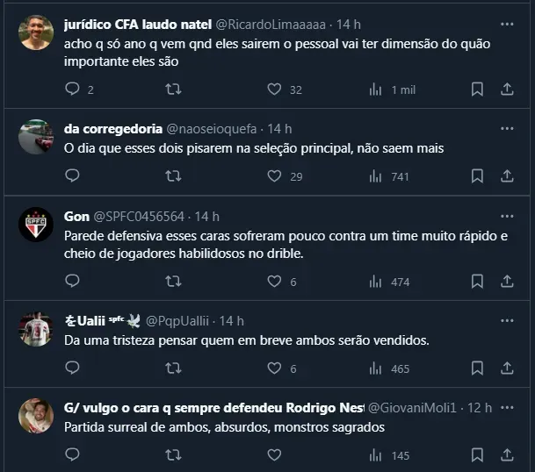This screenshot has width=535, height=472.
Task: Open Gon's profile picture
Action: coord(36,225)
